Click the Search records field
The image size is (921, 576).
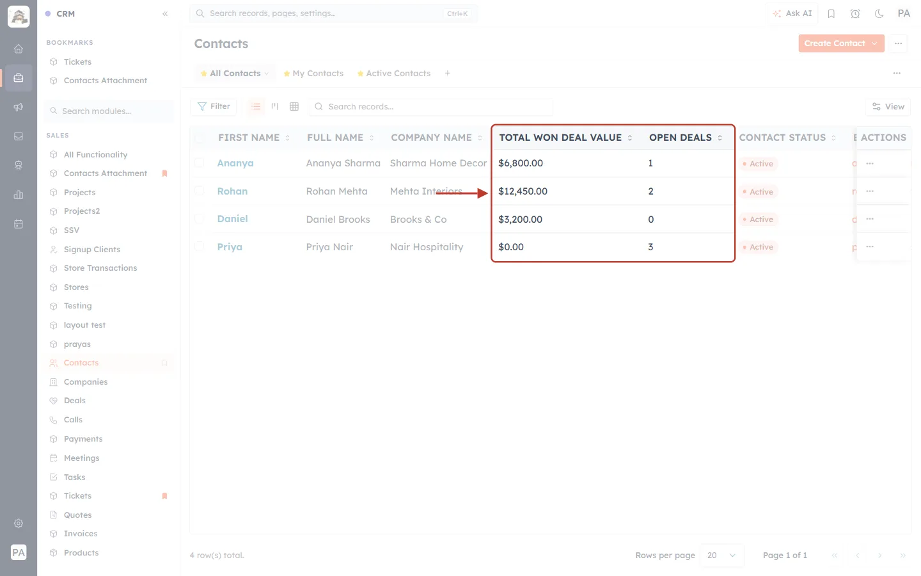click(430, 107)
